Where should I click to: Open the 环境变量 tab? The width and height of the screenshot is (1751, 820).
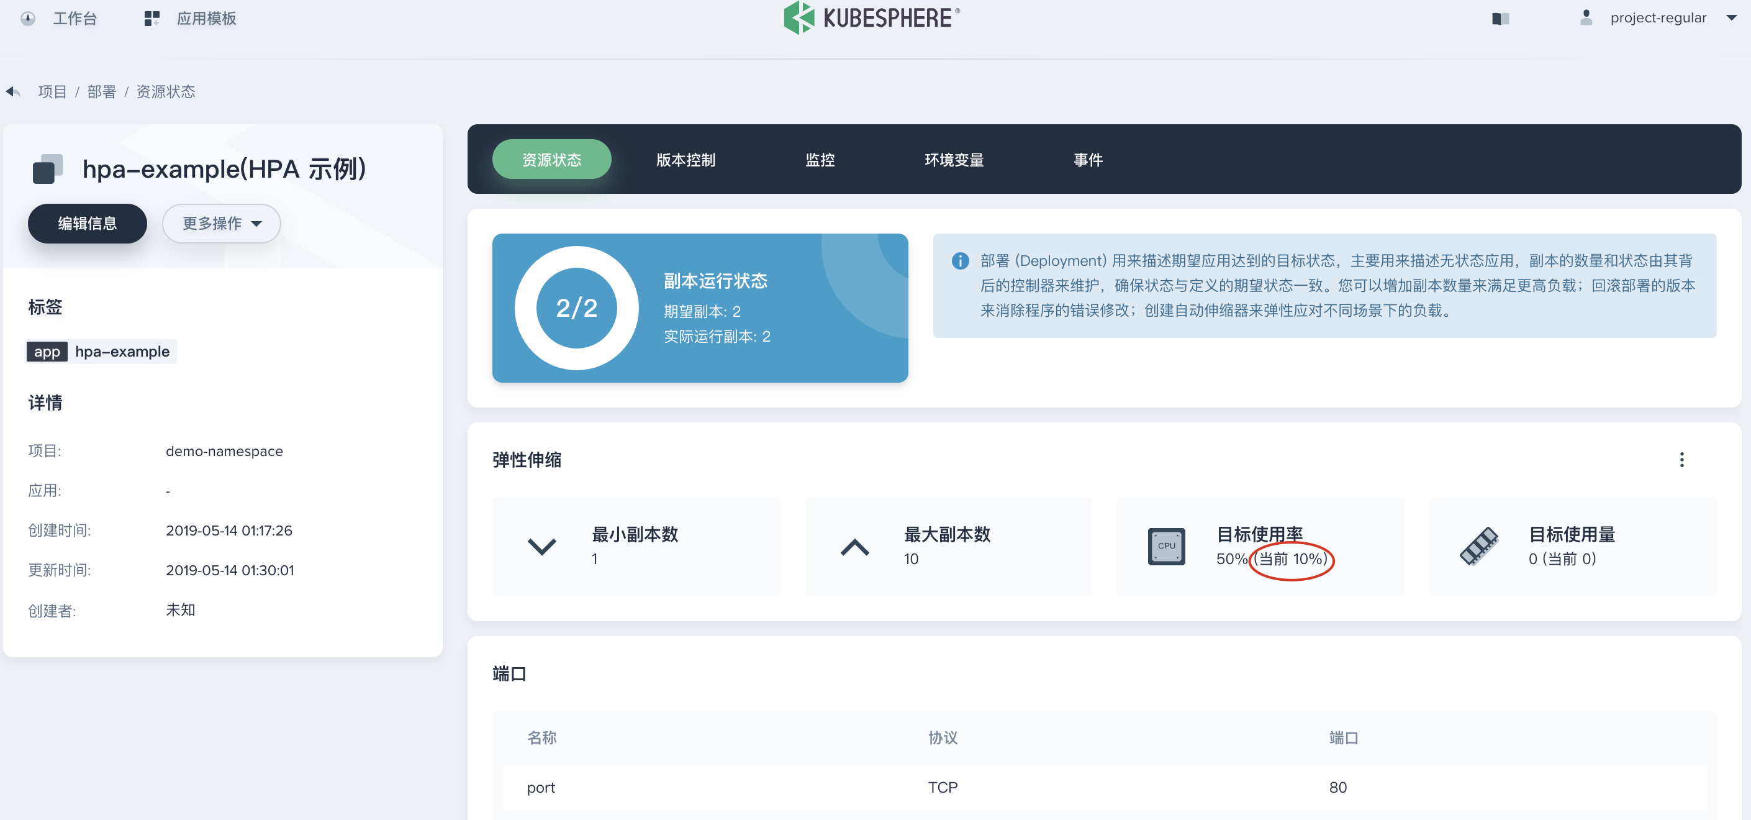[x=954, y=160]
